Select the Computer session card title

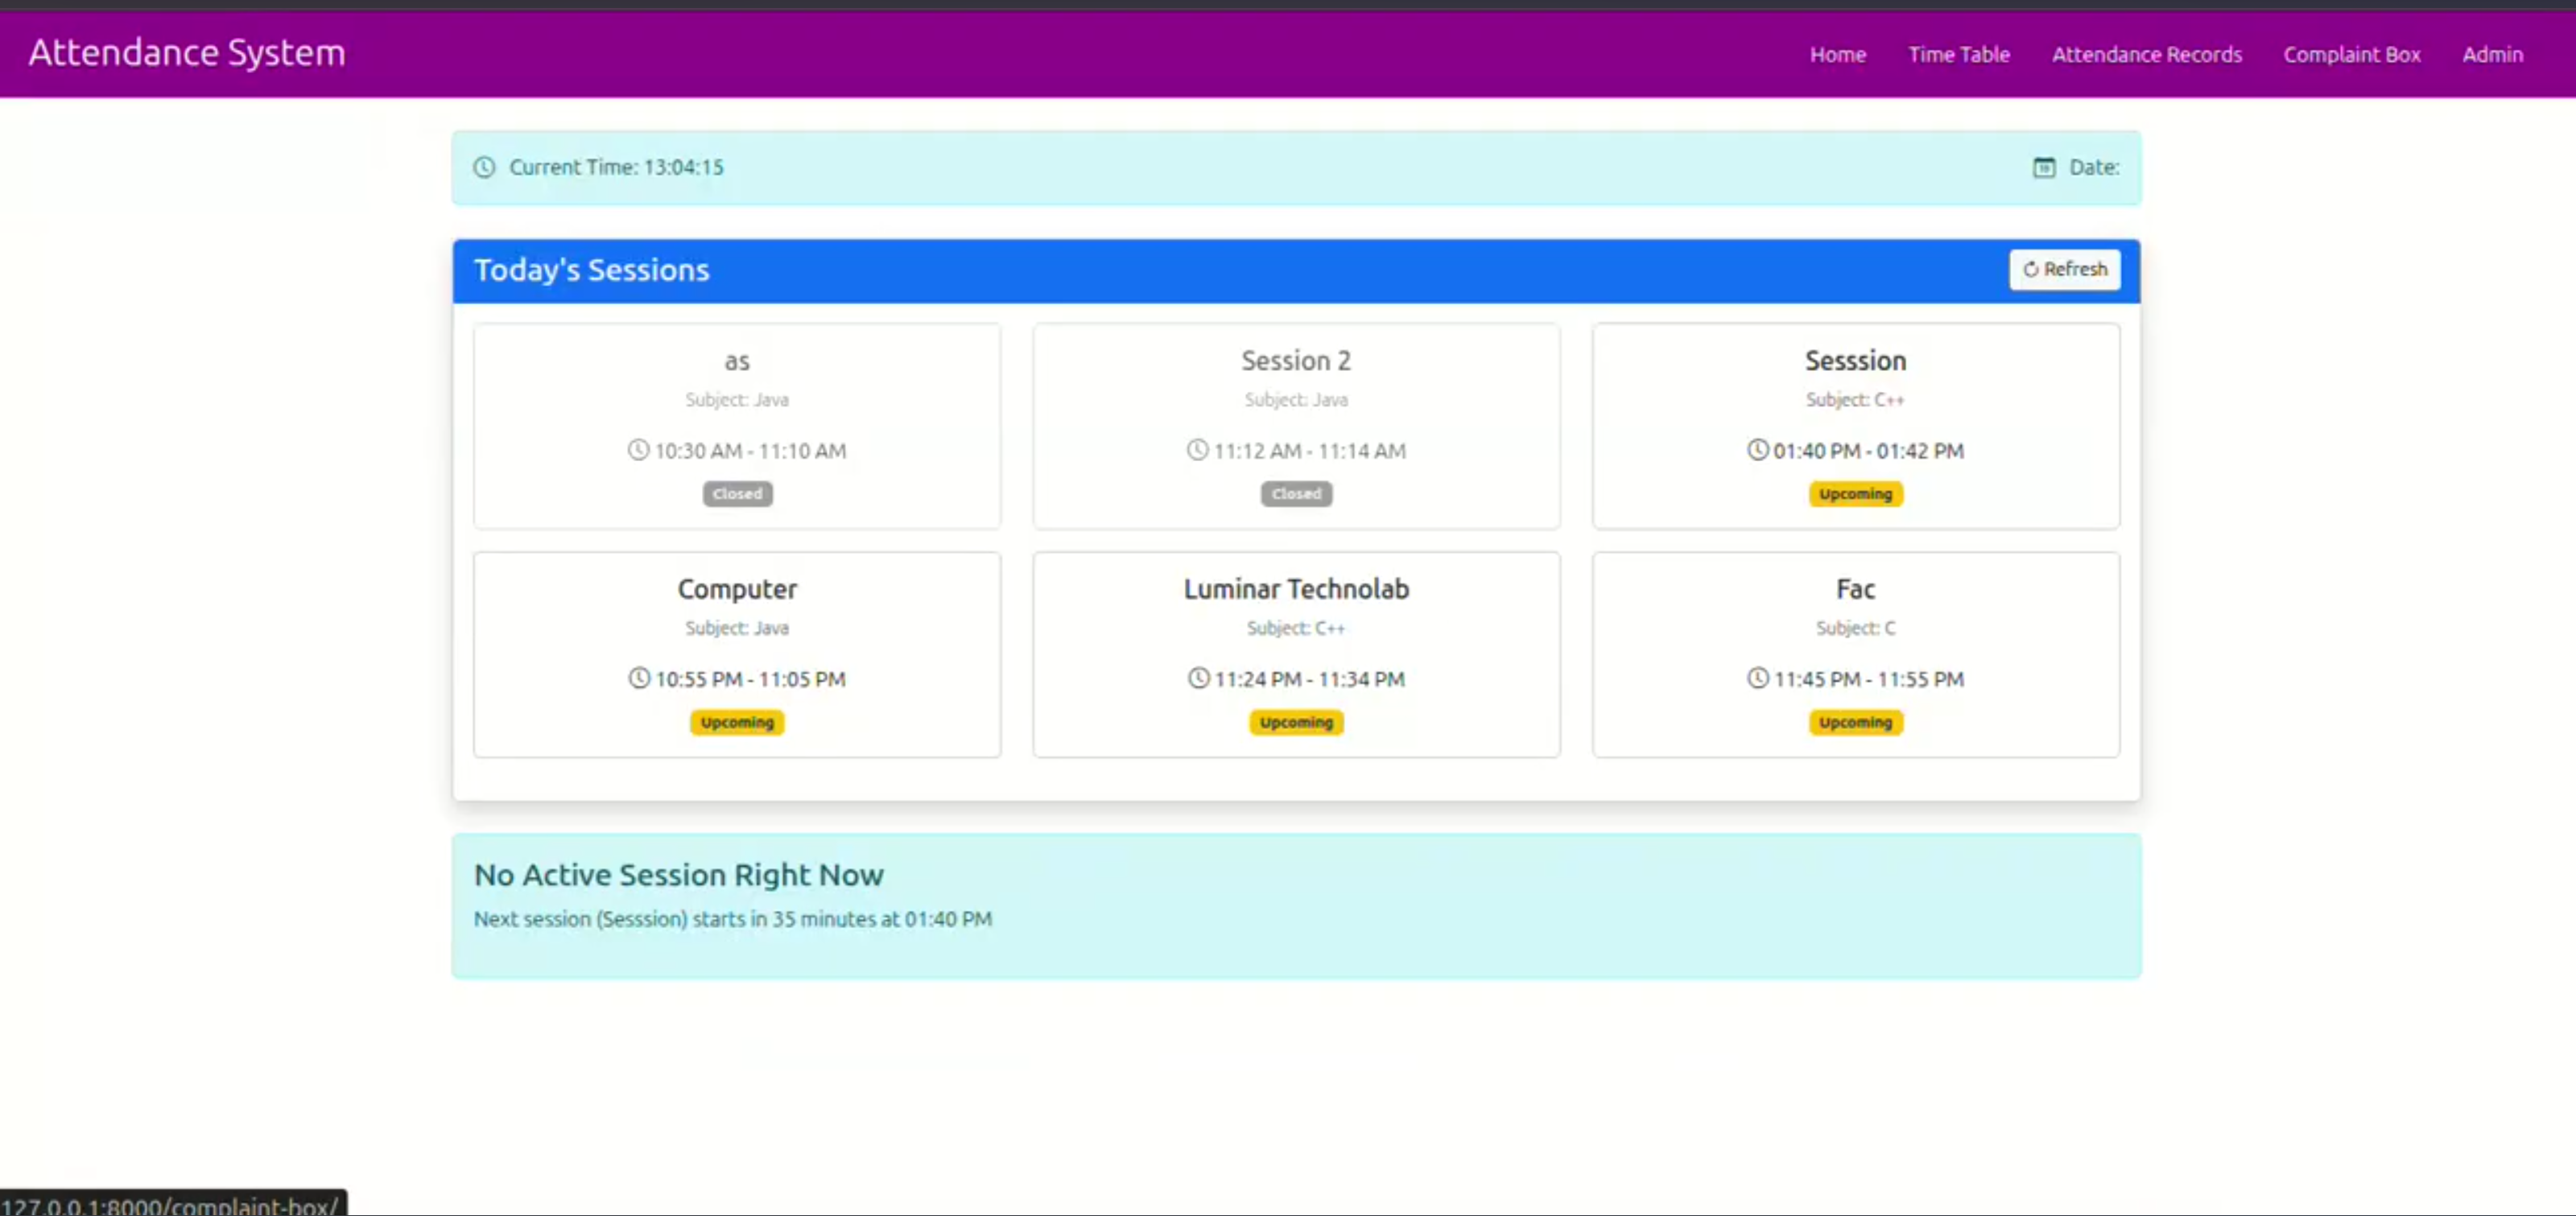point(737,589)
